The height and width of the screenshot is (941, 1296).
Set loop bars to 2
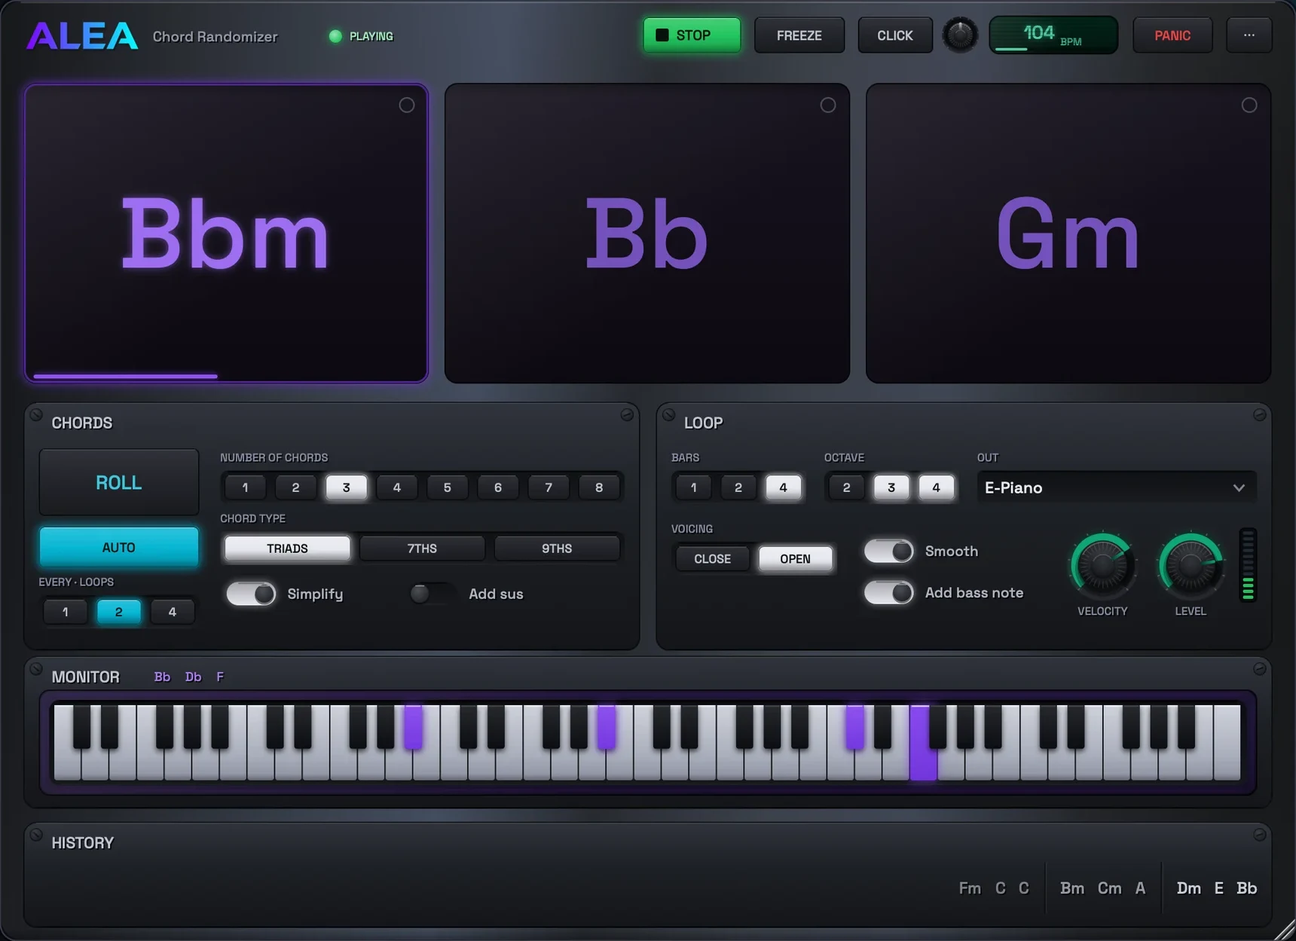738,487
